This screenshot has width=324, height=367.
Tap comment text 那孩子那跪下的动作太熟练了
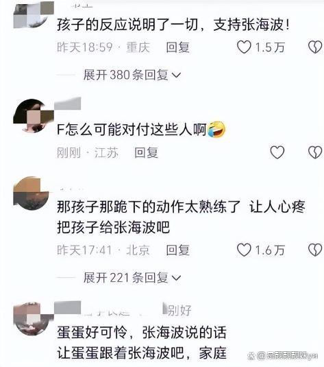click(x=149, y=206)
